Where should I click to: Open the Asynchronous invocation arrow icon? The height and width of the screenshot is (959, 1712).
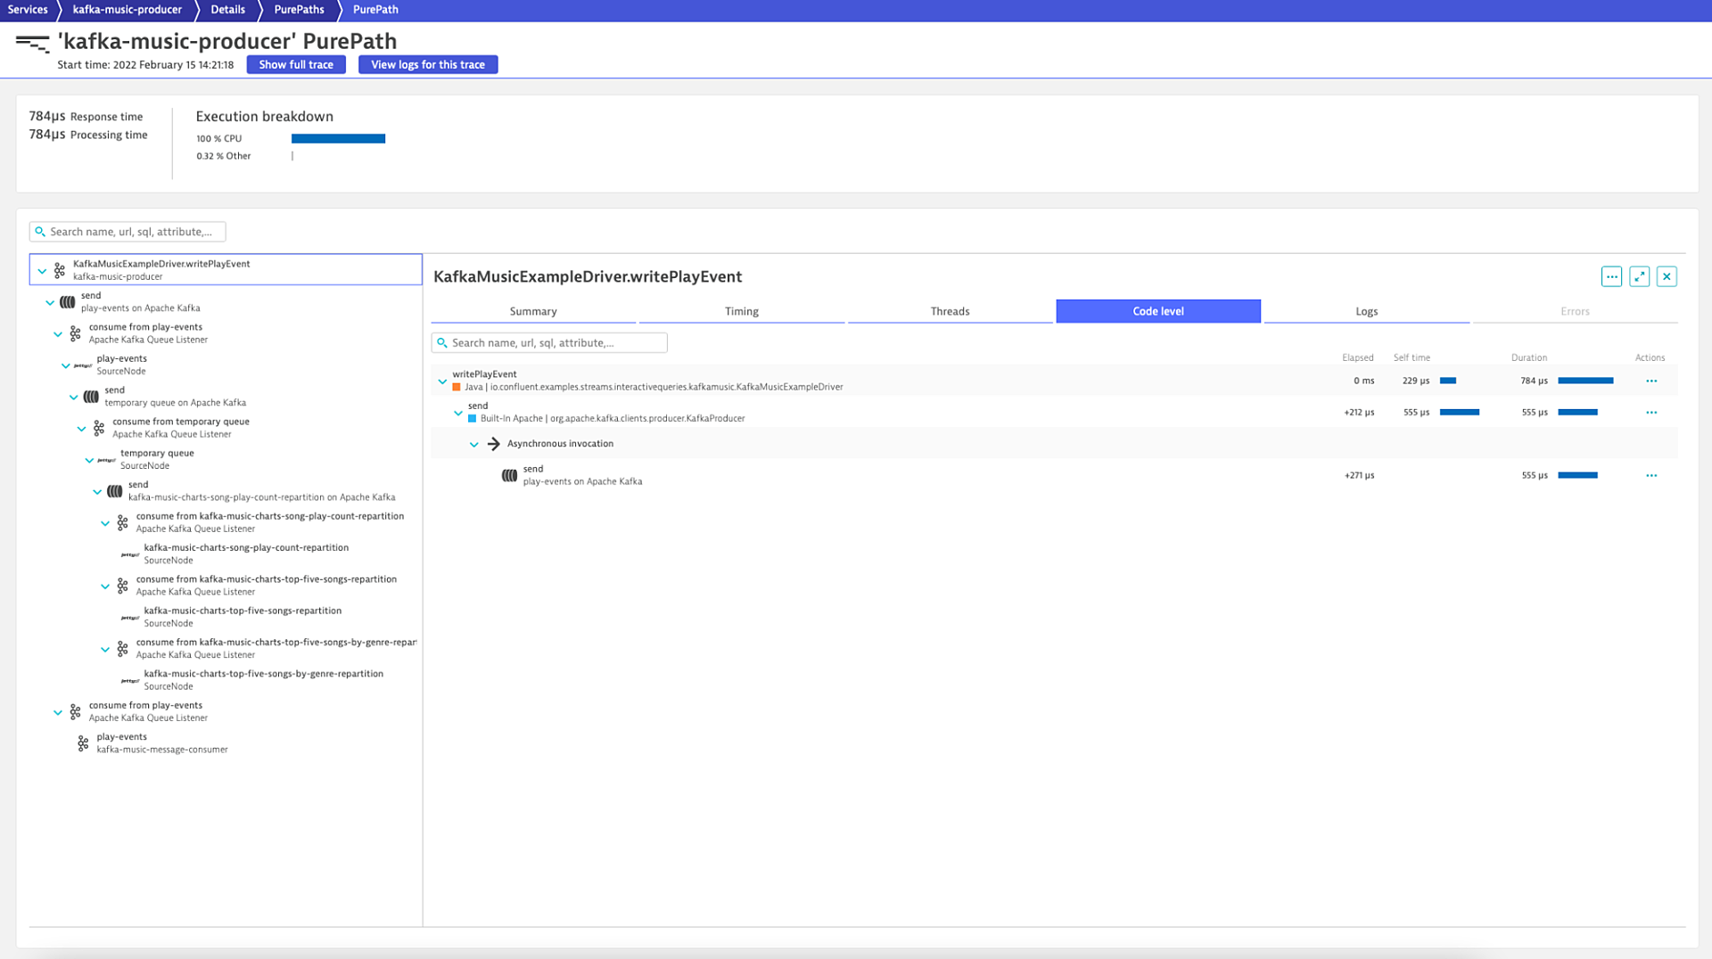(496, 443)
